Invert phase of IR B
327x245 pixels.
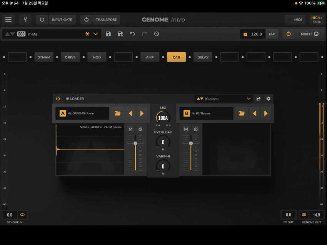[x=196, y=129]
